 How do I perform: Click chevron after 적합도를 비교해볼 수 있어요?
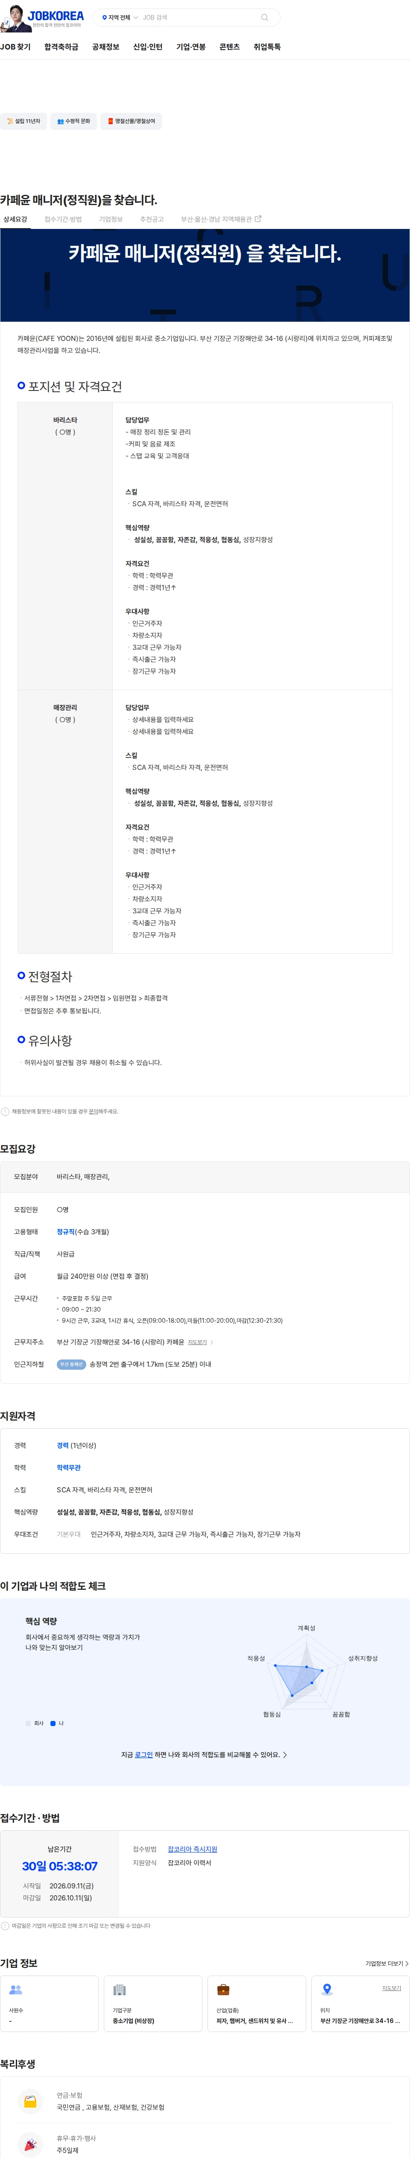[x=285, y=1754]
